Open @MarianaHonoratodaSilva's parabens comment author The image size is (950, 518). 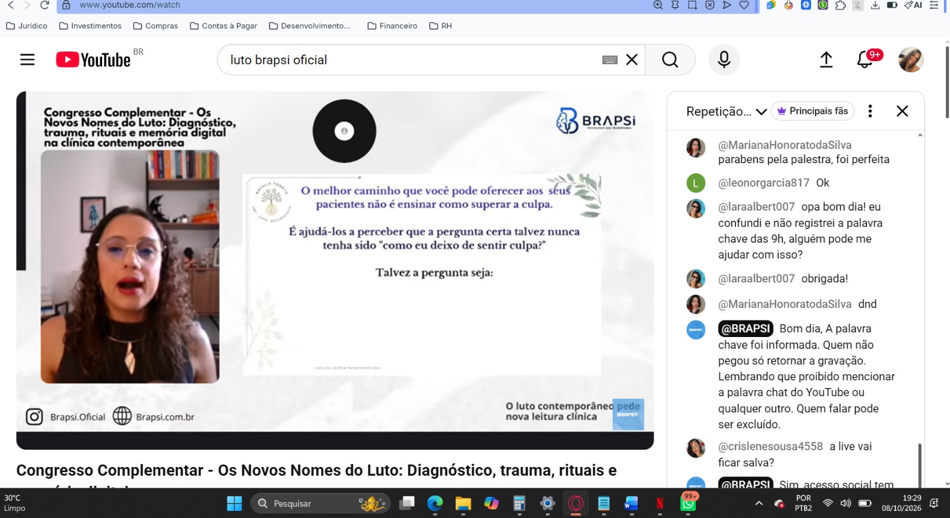pyautogui.click(x=784, y=145)
